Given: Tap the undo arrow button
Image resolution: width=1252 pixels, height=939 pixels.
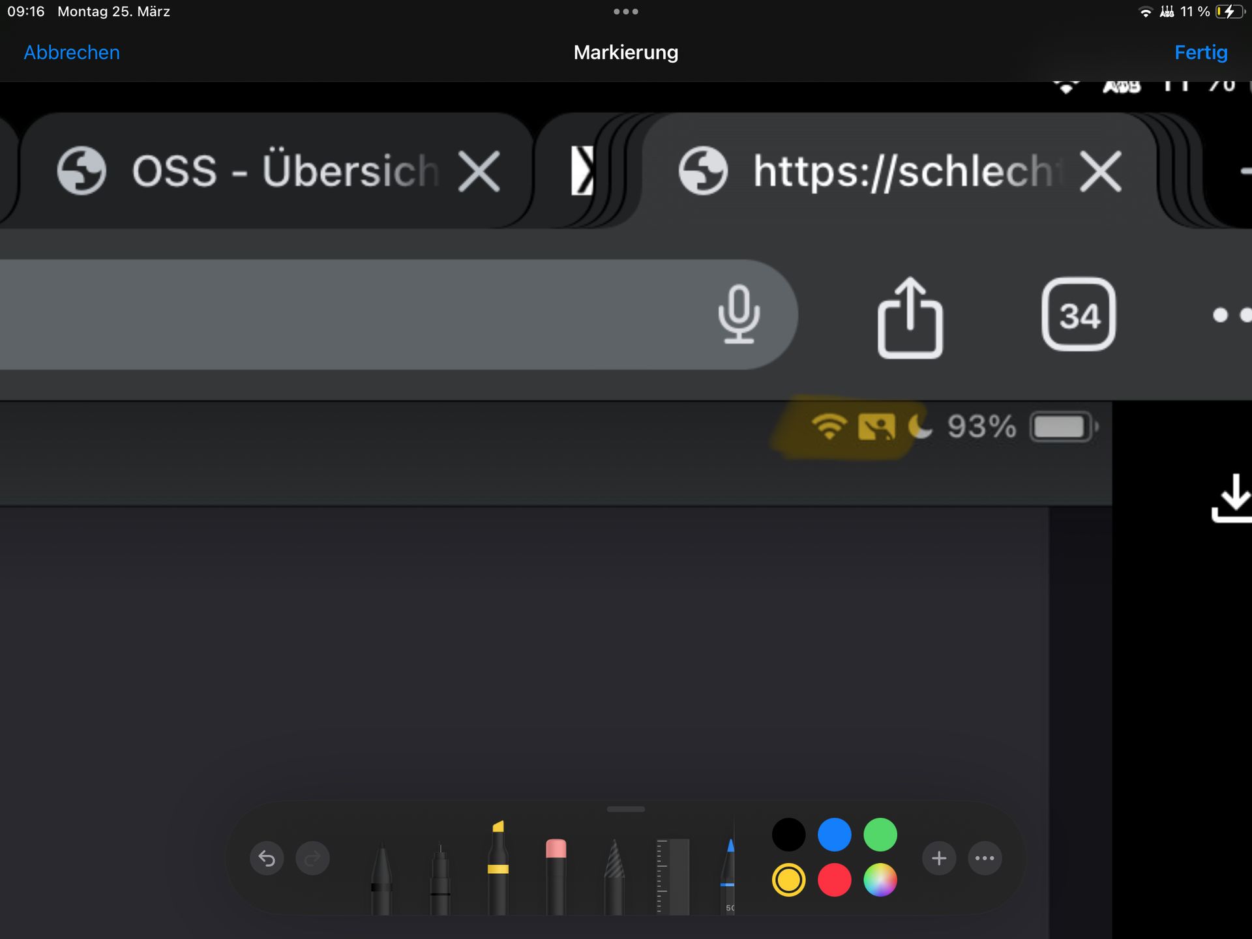Looking at the screenshot, I should pos(267,858).
